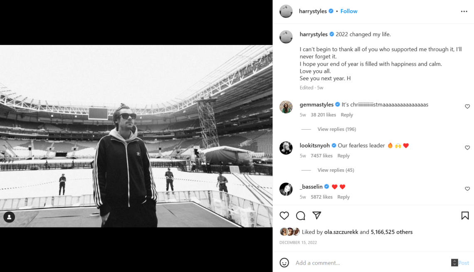Open comments via speech bubble icon
Viewport: 474px width, 272px height.
coord(301,215)
